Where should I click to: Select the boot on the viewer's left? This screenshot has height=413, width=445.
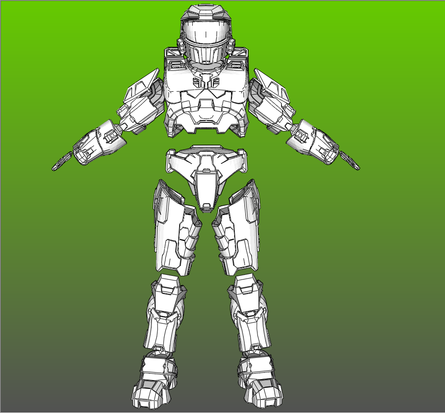(155, 379)
